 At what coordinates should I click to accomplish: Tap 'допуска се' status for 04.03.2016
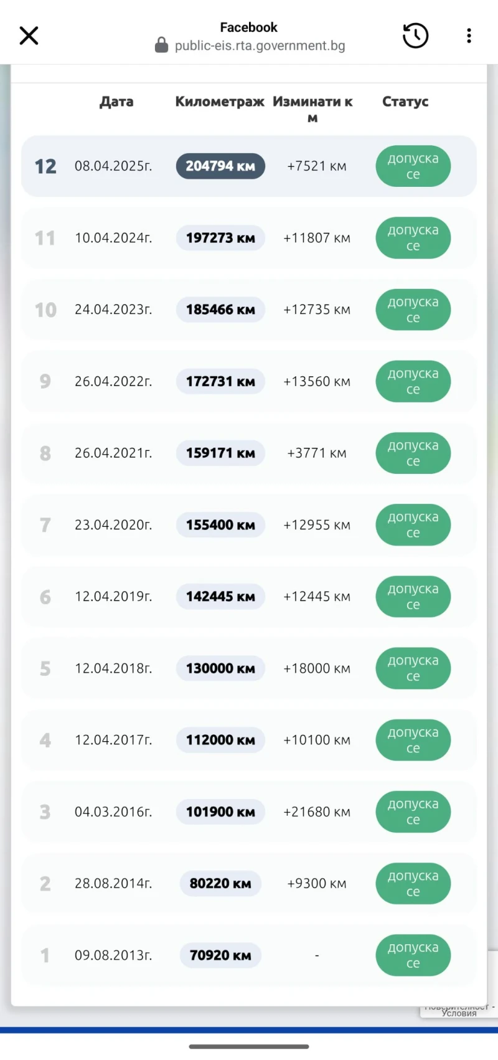413,812
